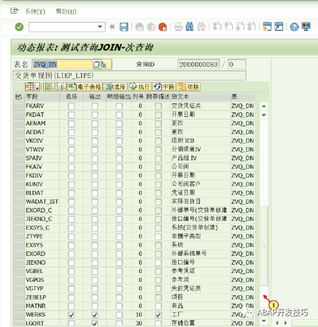This screenshot has width=318, height=327.
Task: Click the Previous Page icon
Action: 229,27
